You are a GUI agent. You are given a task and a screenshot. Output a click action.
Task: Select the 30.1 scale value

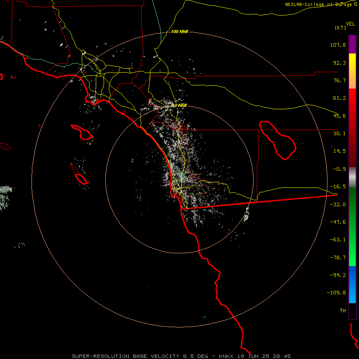[x=339, y=134]
